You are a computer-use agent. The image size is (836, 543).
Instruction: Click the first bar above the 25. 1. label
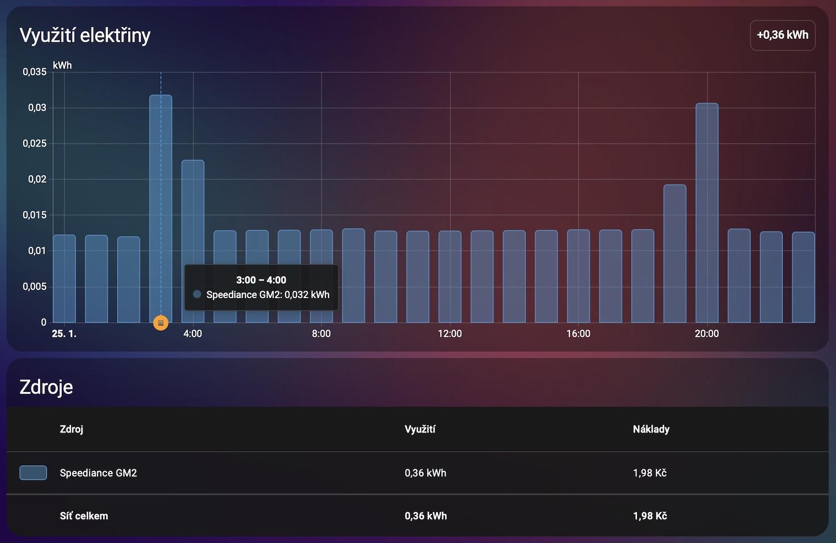(x=64, y=279)
